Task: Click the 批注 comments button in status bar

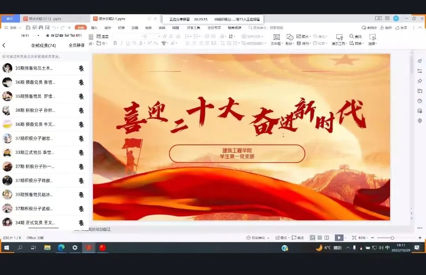Action: coord(298,238)
